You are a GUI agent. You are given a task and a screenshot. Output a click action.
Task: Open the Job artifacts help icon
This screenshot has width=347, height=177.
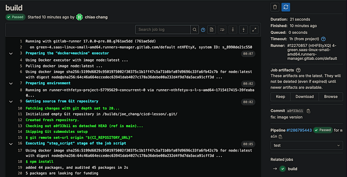tap(298, 70)
